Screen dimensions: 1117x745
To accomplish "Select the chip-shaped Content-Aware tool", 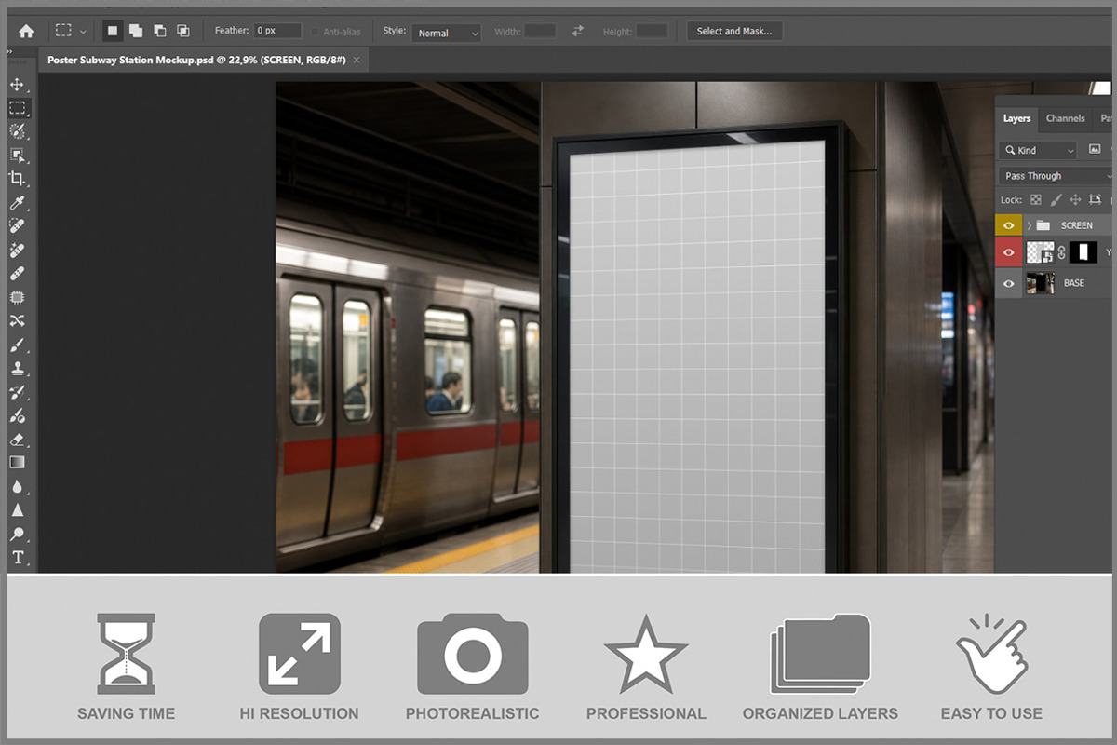I will click(x=17, y=298).
